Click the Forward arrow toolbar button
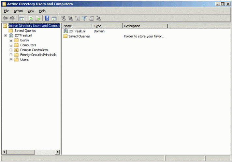The image size is (232, 162). pyautogui.click(x=12, y=19)
